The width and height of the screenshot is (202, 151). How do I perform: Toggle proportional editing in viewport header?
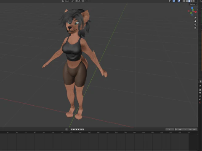pyautogui.click(x=83, y=1)
